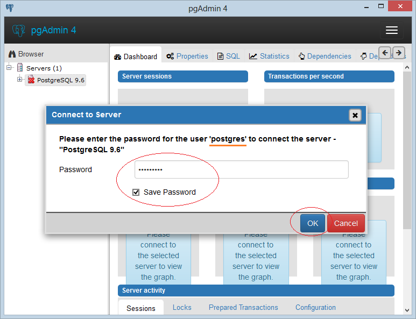This screenshot has height=319, width=416.
Task: Click the Browser panel title
Action: coord(31,54)
